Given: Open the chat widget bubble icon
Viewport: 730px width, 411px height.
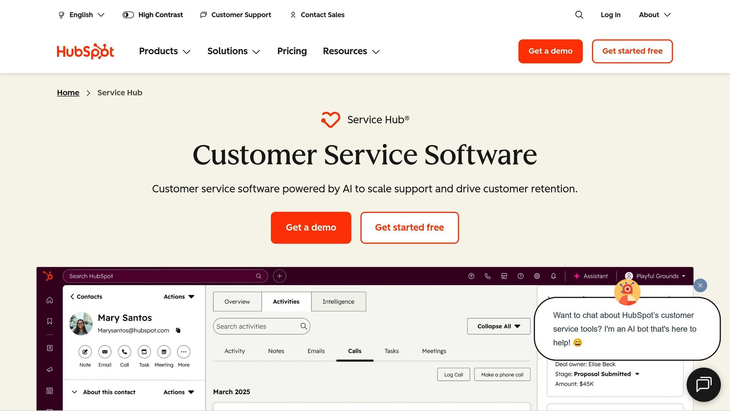Looking at the screenshot, I should click(x=704, y=385).
